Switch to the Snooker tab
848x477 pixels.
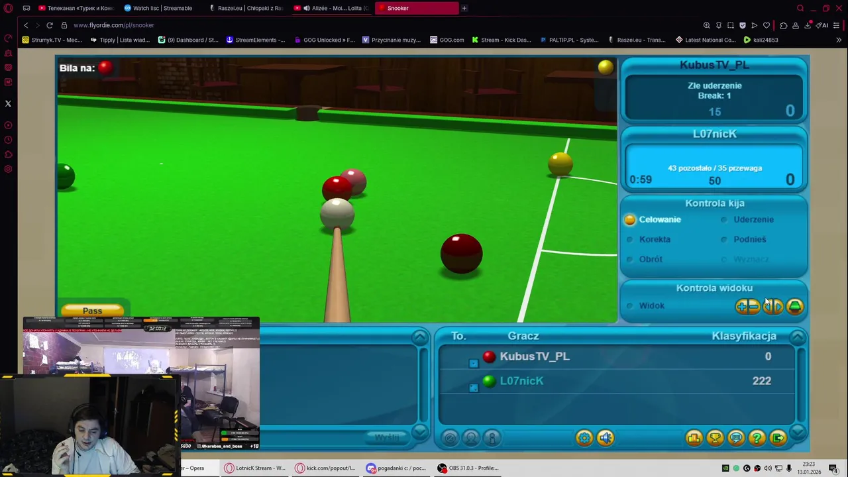click(x=416, y=8)
